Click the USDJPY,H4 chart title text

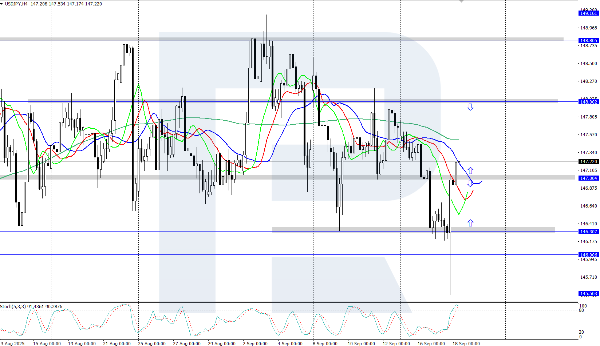pos(16,4)
